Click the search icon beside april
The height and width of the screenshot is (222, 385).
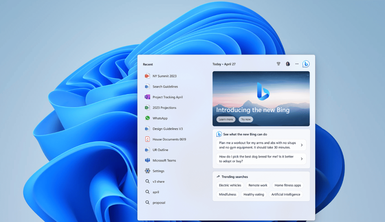click(x=147, y=192)
